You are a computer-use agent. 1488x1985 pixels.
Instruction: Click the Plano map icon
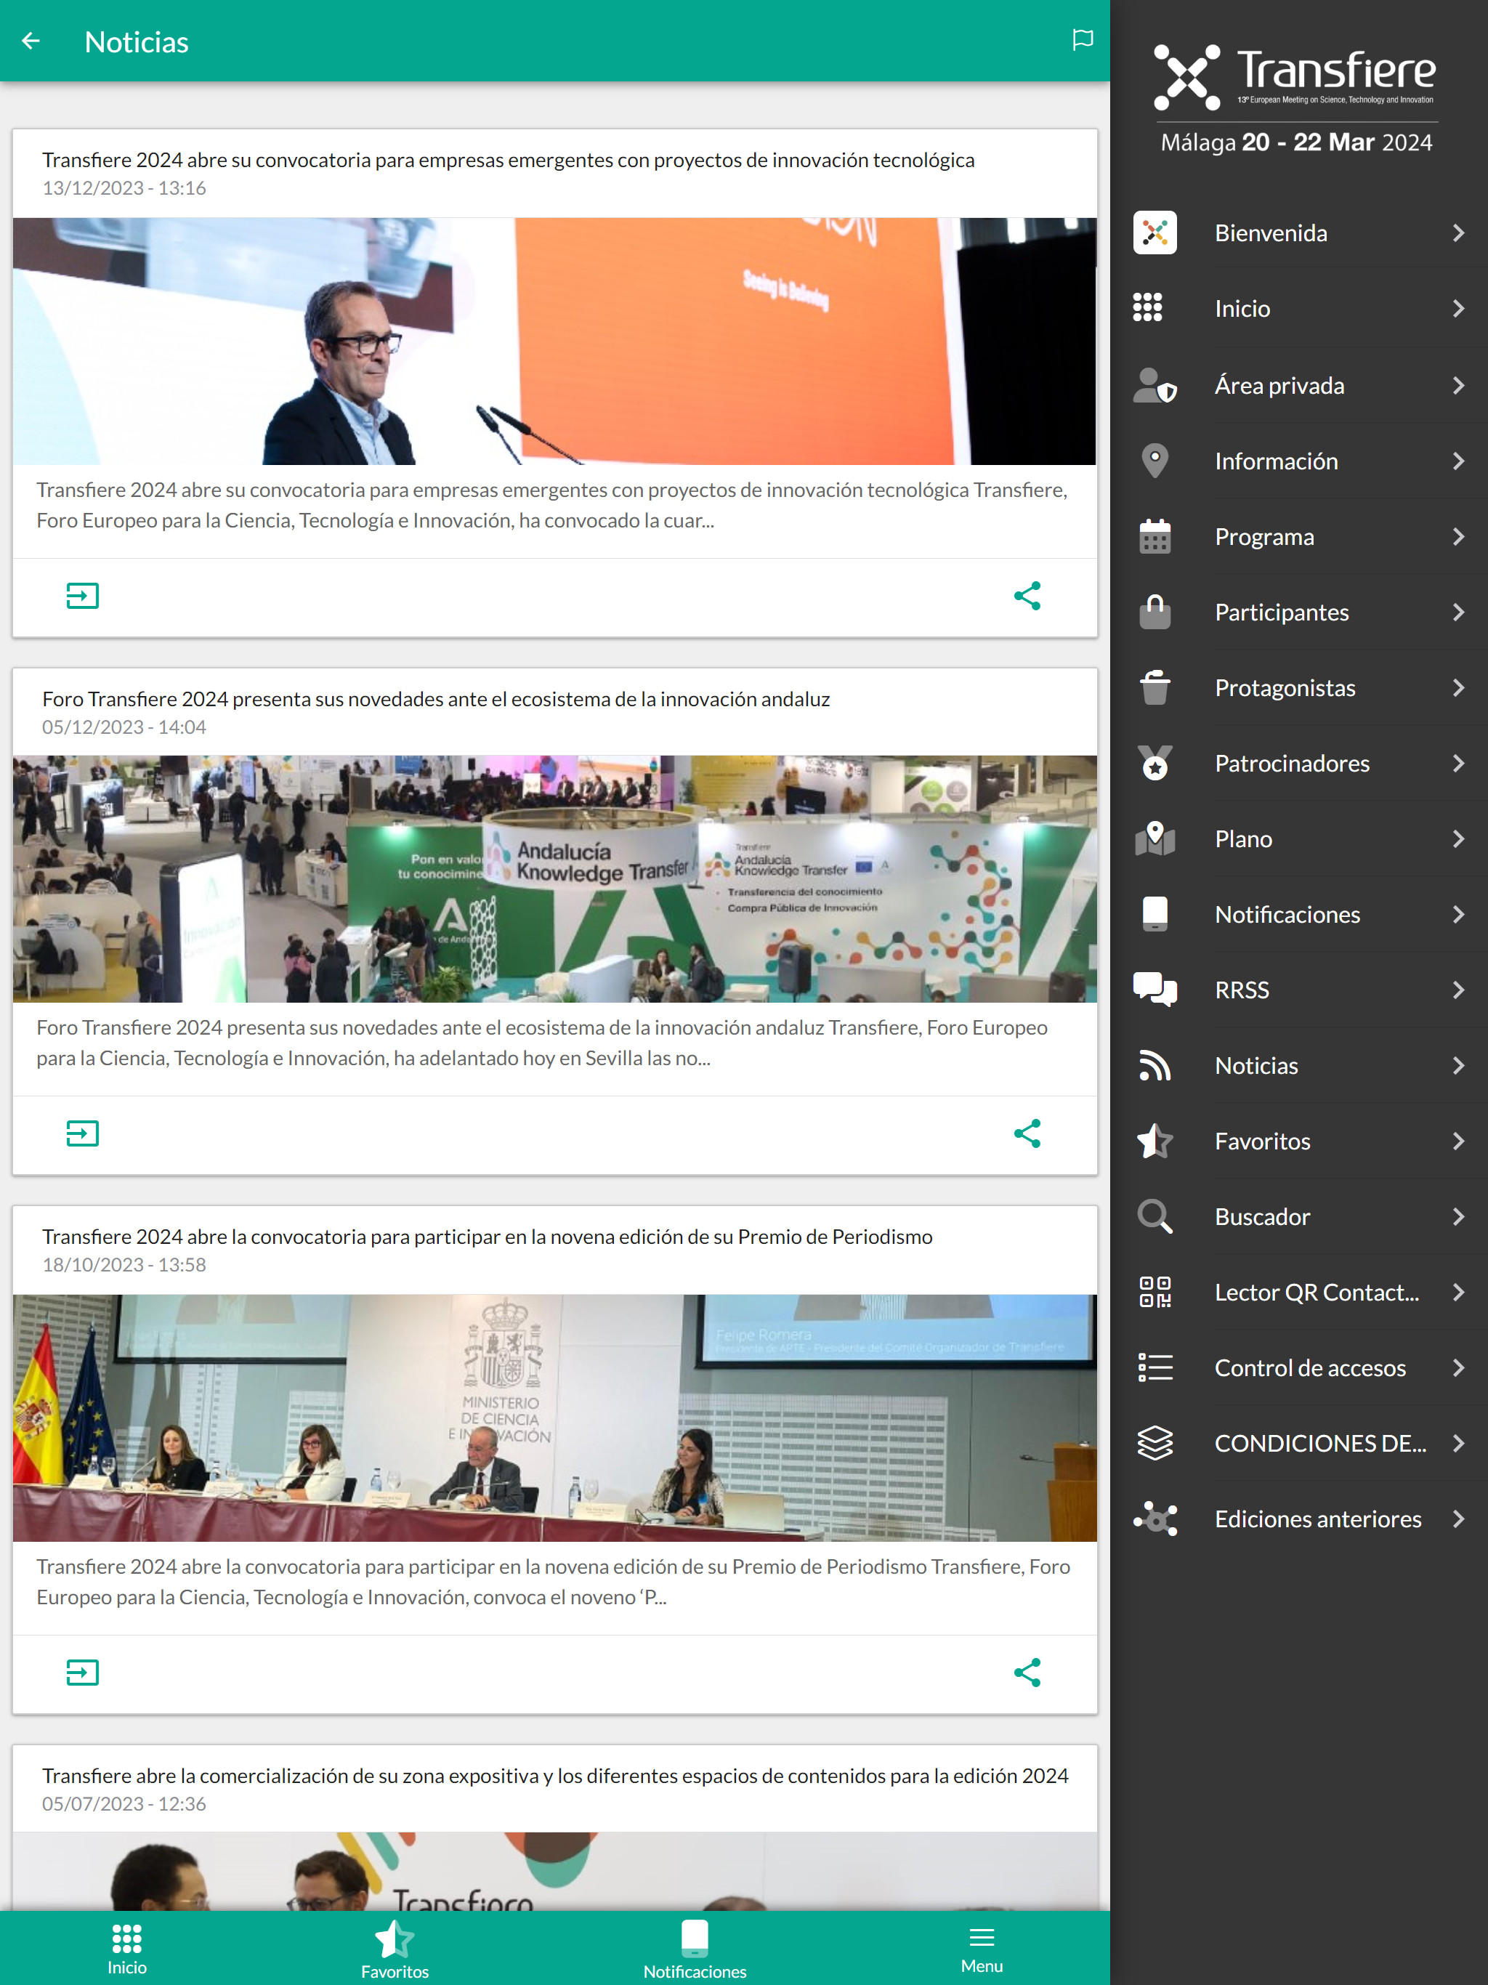[x=1155, y=838]
